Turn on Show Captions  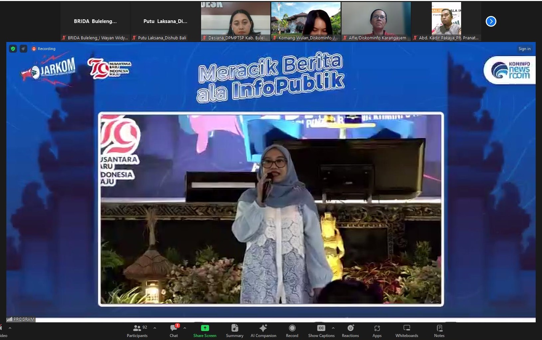pyautogui.click(x=321, y=331)
